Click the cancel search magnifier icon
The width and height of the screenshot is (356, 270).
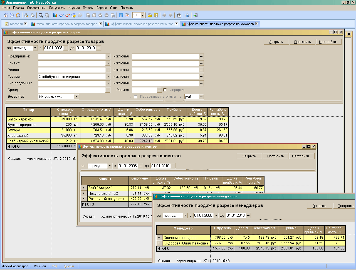tap(47, 15)
